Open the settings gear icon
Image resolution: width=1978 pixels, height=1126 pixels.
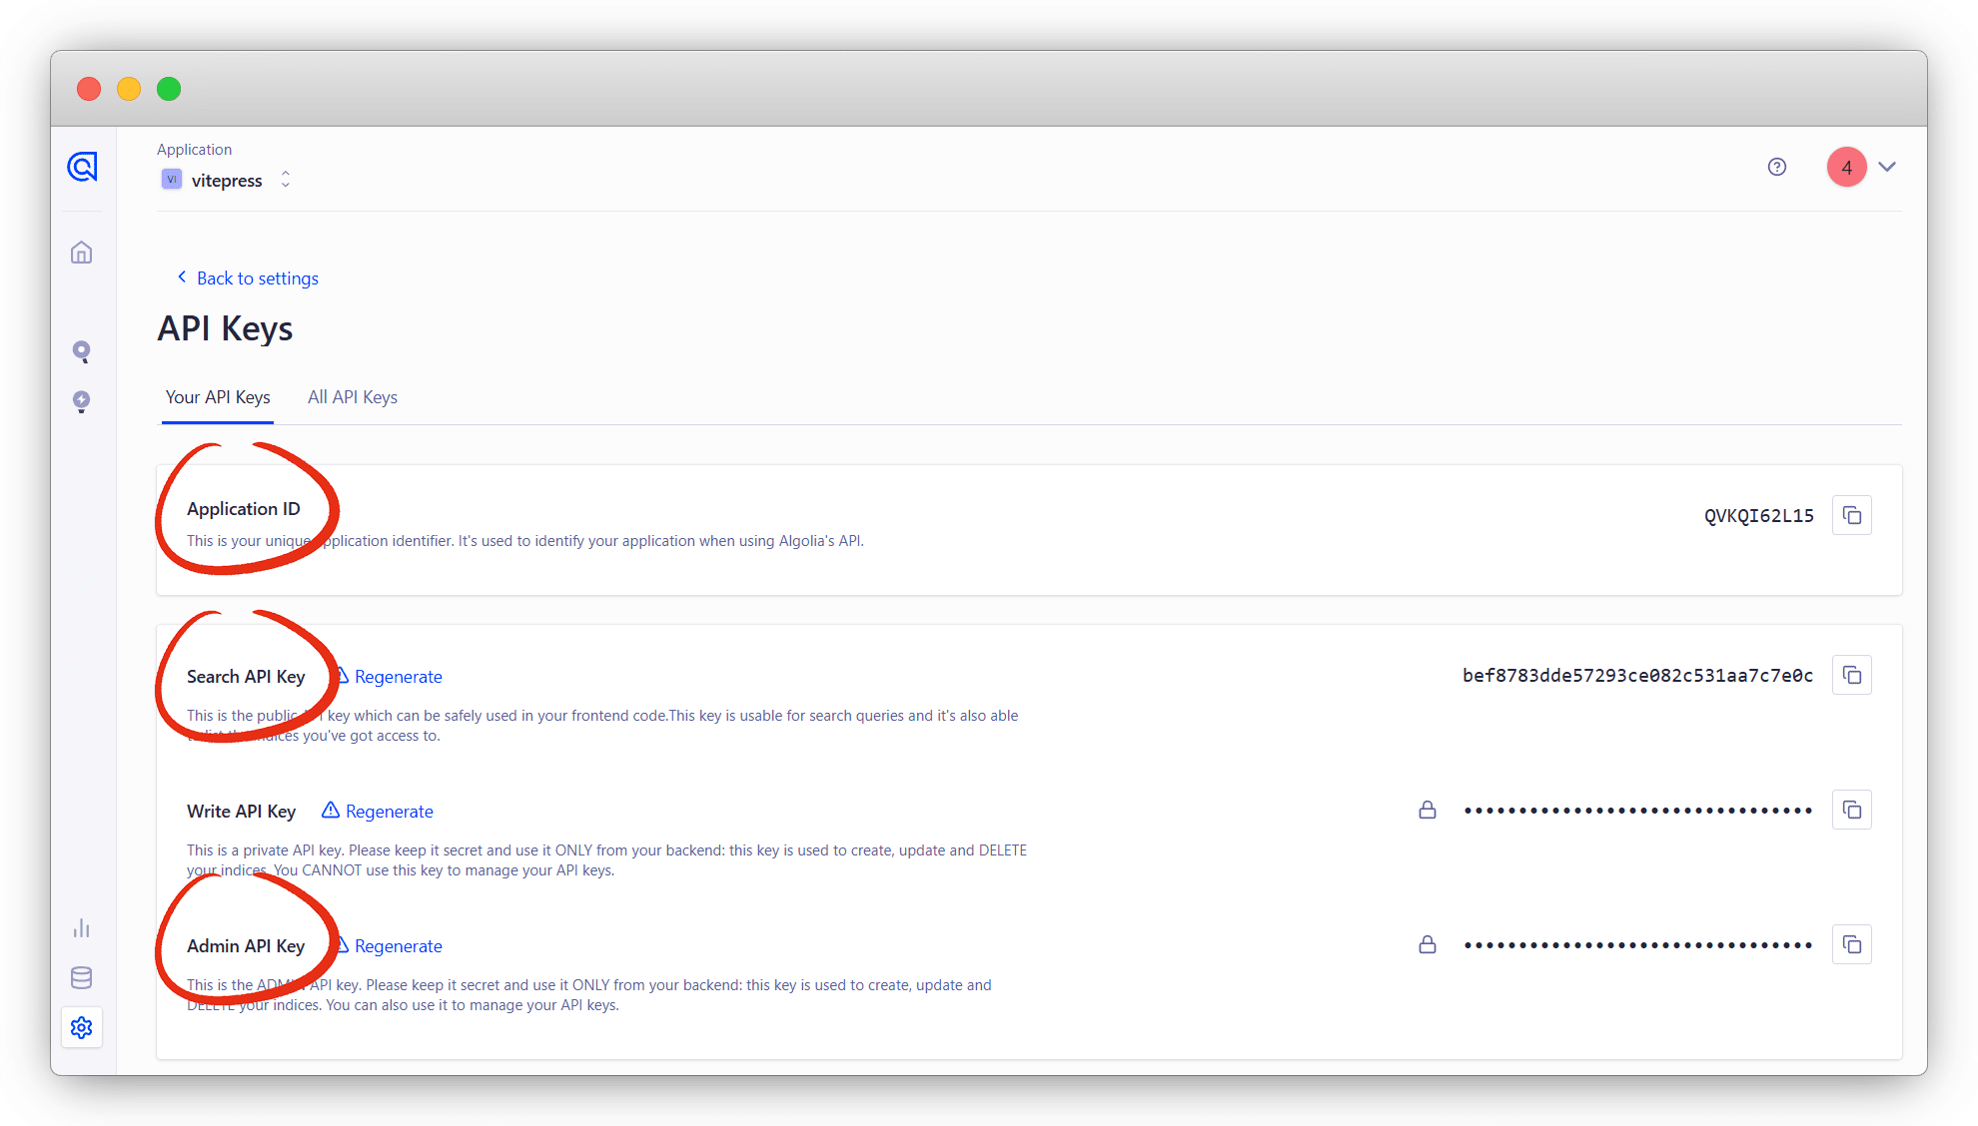pos(82,1027)
